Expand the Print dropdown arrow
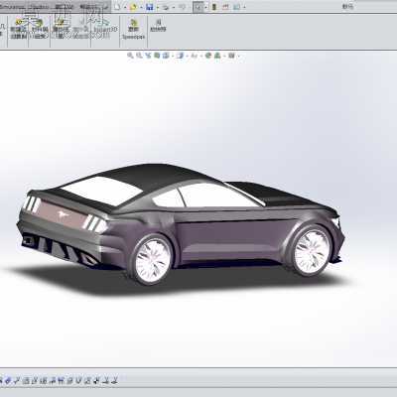This screenshot has width=397, height=397. pyautogui.click(x=174, y=7)
